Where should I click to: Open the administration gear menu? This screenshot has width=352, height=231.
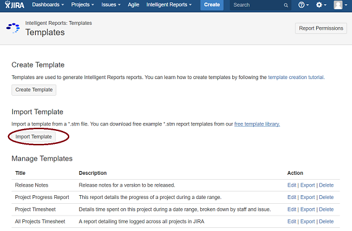click(321, 5)
